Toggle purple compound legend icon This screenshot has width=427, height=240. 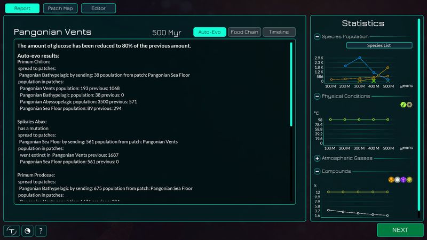(x=404, y=180)
